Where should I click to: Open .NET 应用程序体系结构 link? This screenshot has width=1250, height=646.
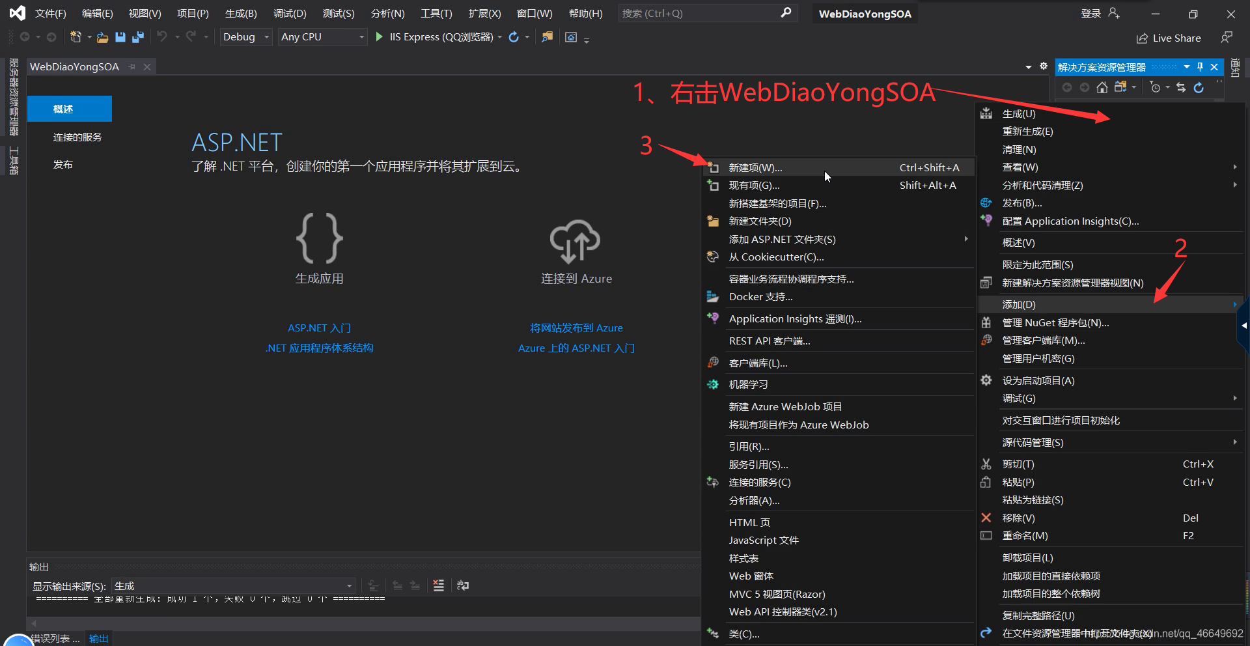tap(319, 348)
